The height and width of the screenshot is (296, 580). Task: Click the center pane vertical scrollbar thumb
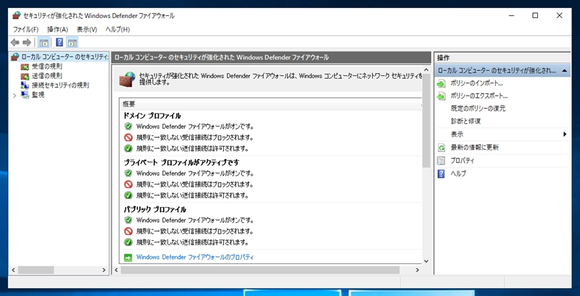(x=426, y=121)
